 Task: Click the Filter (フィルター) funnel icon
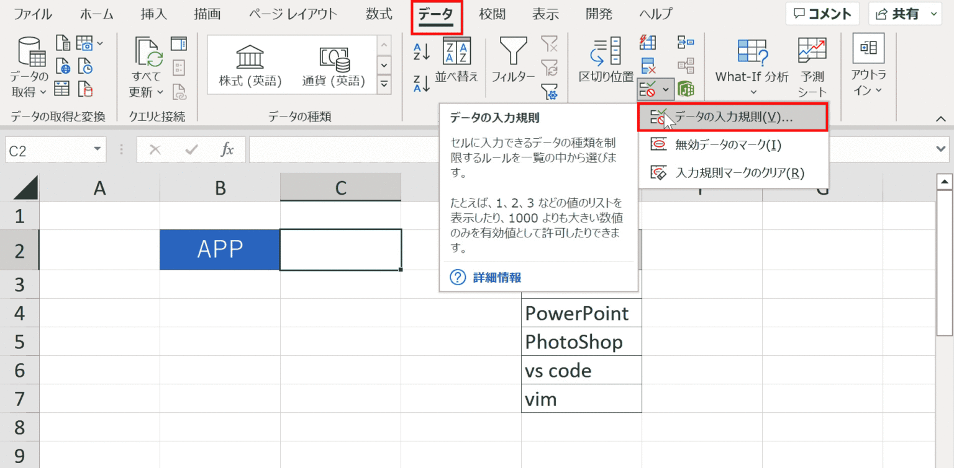point(513,51)
